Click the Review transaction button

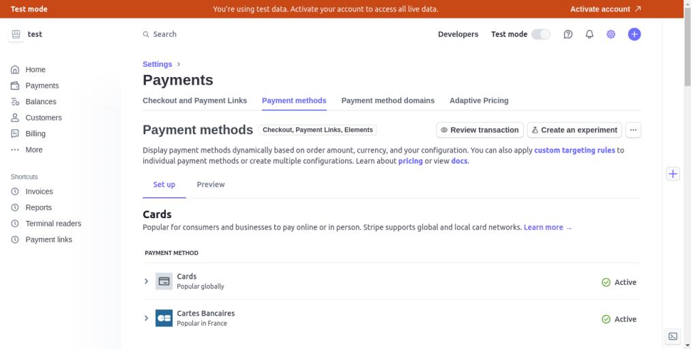coord(480,130)
